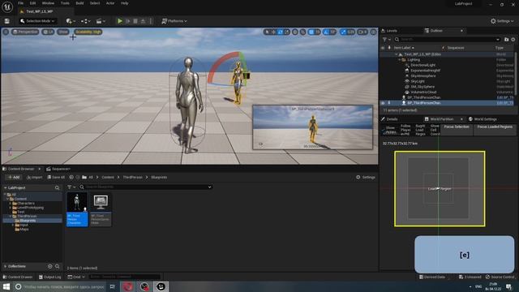Viewport: 519px width, 292px height.
Task: Open the Build menu
Action: (x=79, y=3)
